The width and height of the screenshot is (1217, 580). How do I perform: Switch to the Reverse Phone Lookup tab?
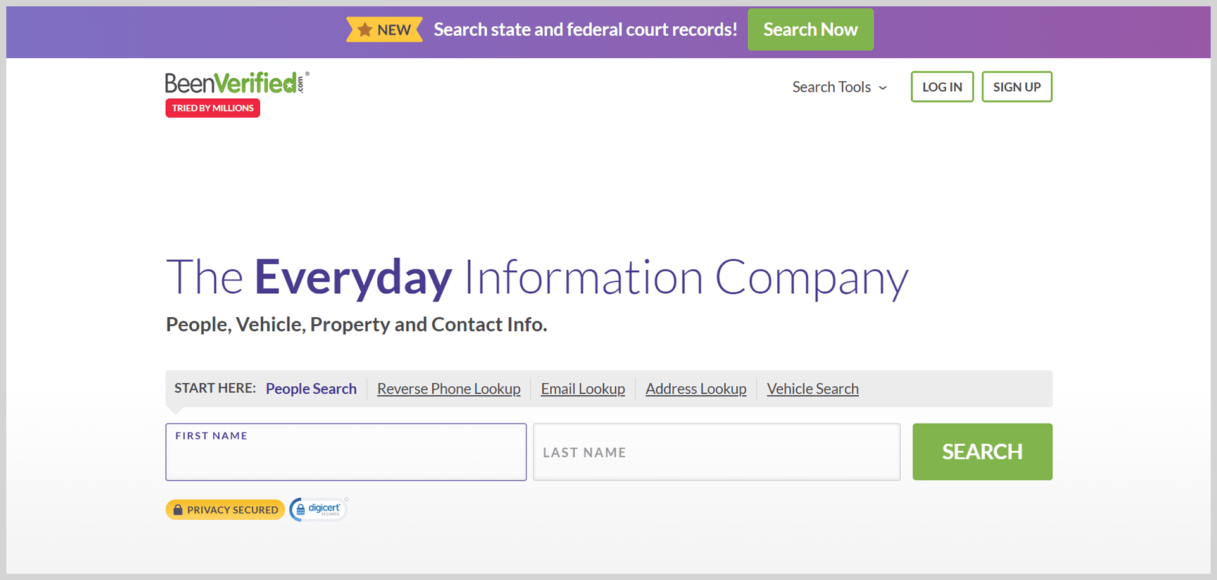coord(448,388)
